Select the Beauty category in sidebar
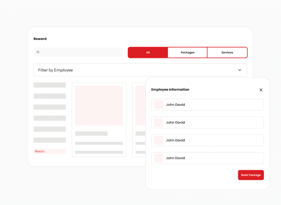The width and height of the screenshot is (281, 205). click(x=50, y=151)
